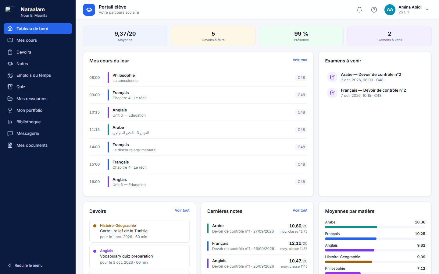Open the help question mark icon

tap(374, 10)
